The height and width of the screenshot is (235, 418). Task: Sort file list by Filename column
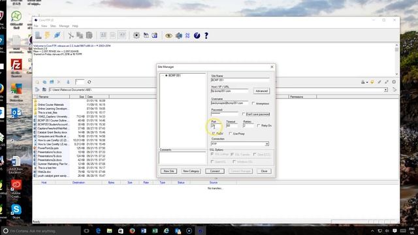pyautogui.click(x=53, y=97)
